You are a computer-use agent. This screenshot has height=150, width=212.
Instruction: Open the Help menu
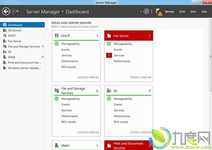click(204, 12)
